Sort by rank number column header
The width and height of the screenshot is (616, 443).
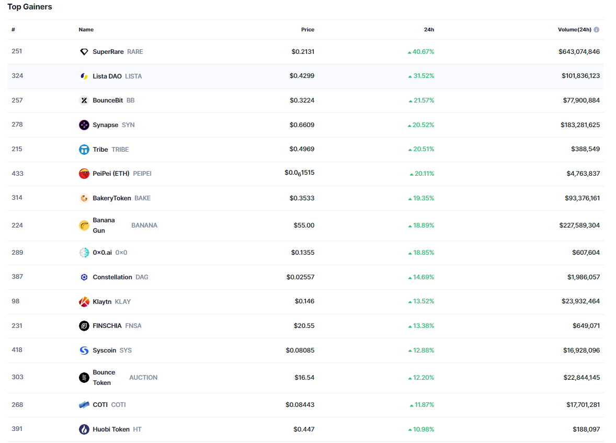click(13, 30)
